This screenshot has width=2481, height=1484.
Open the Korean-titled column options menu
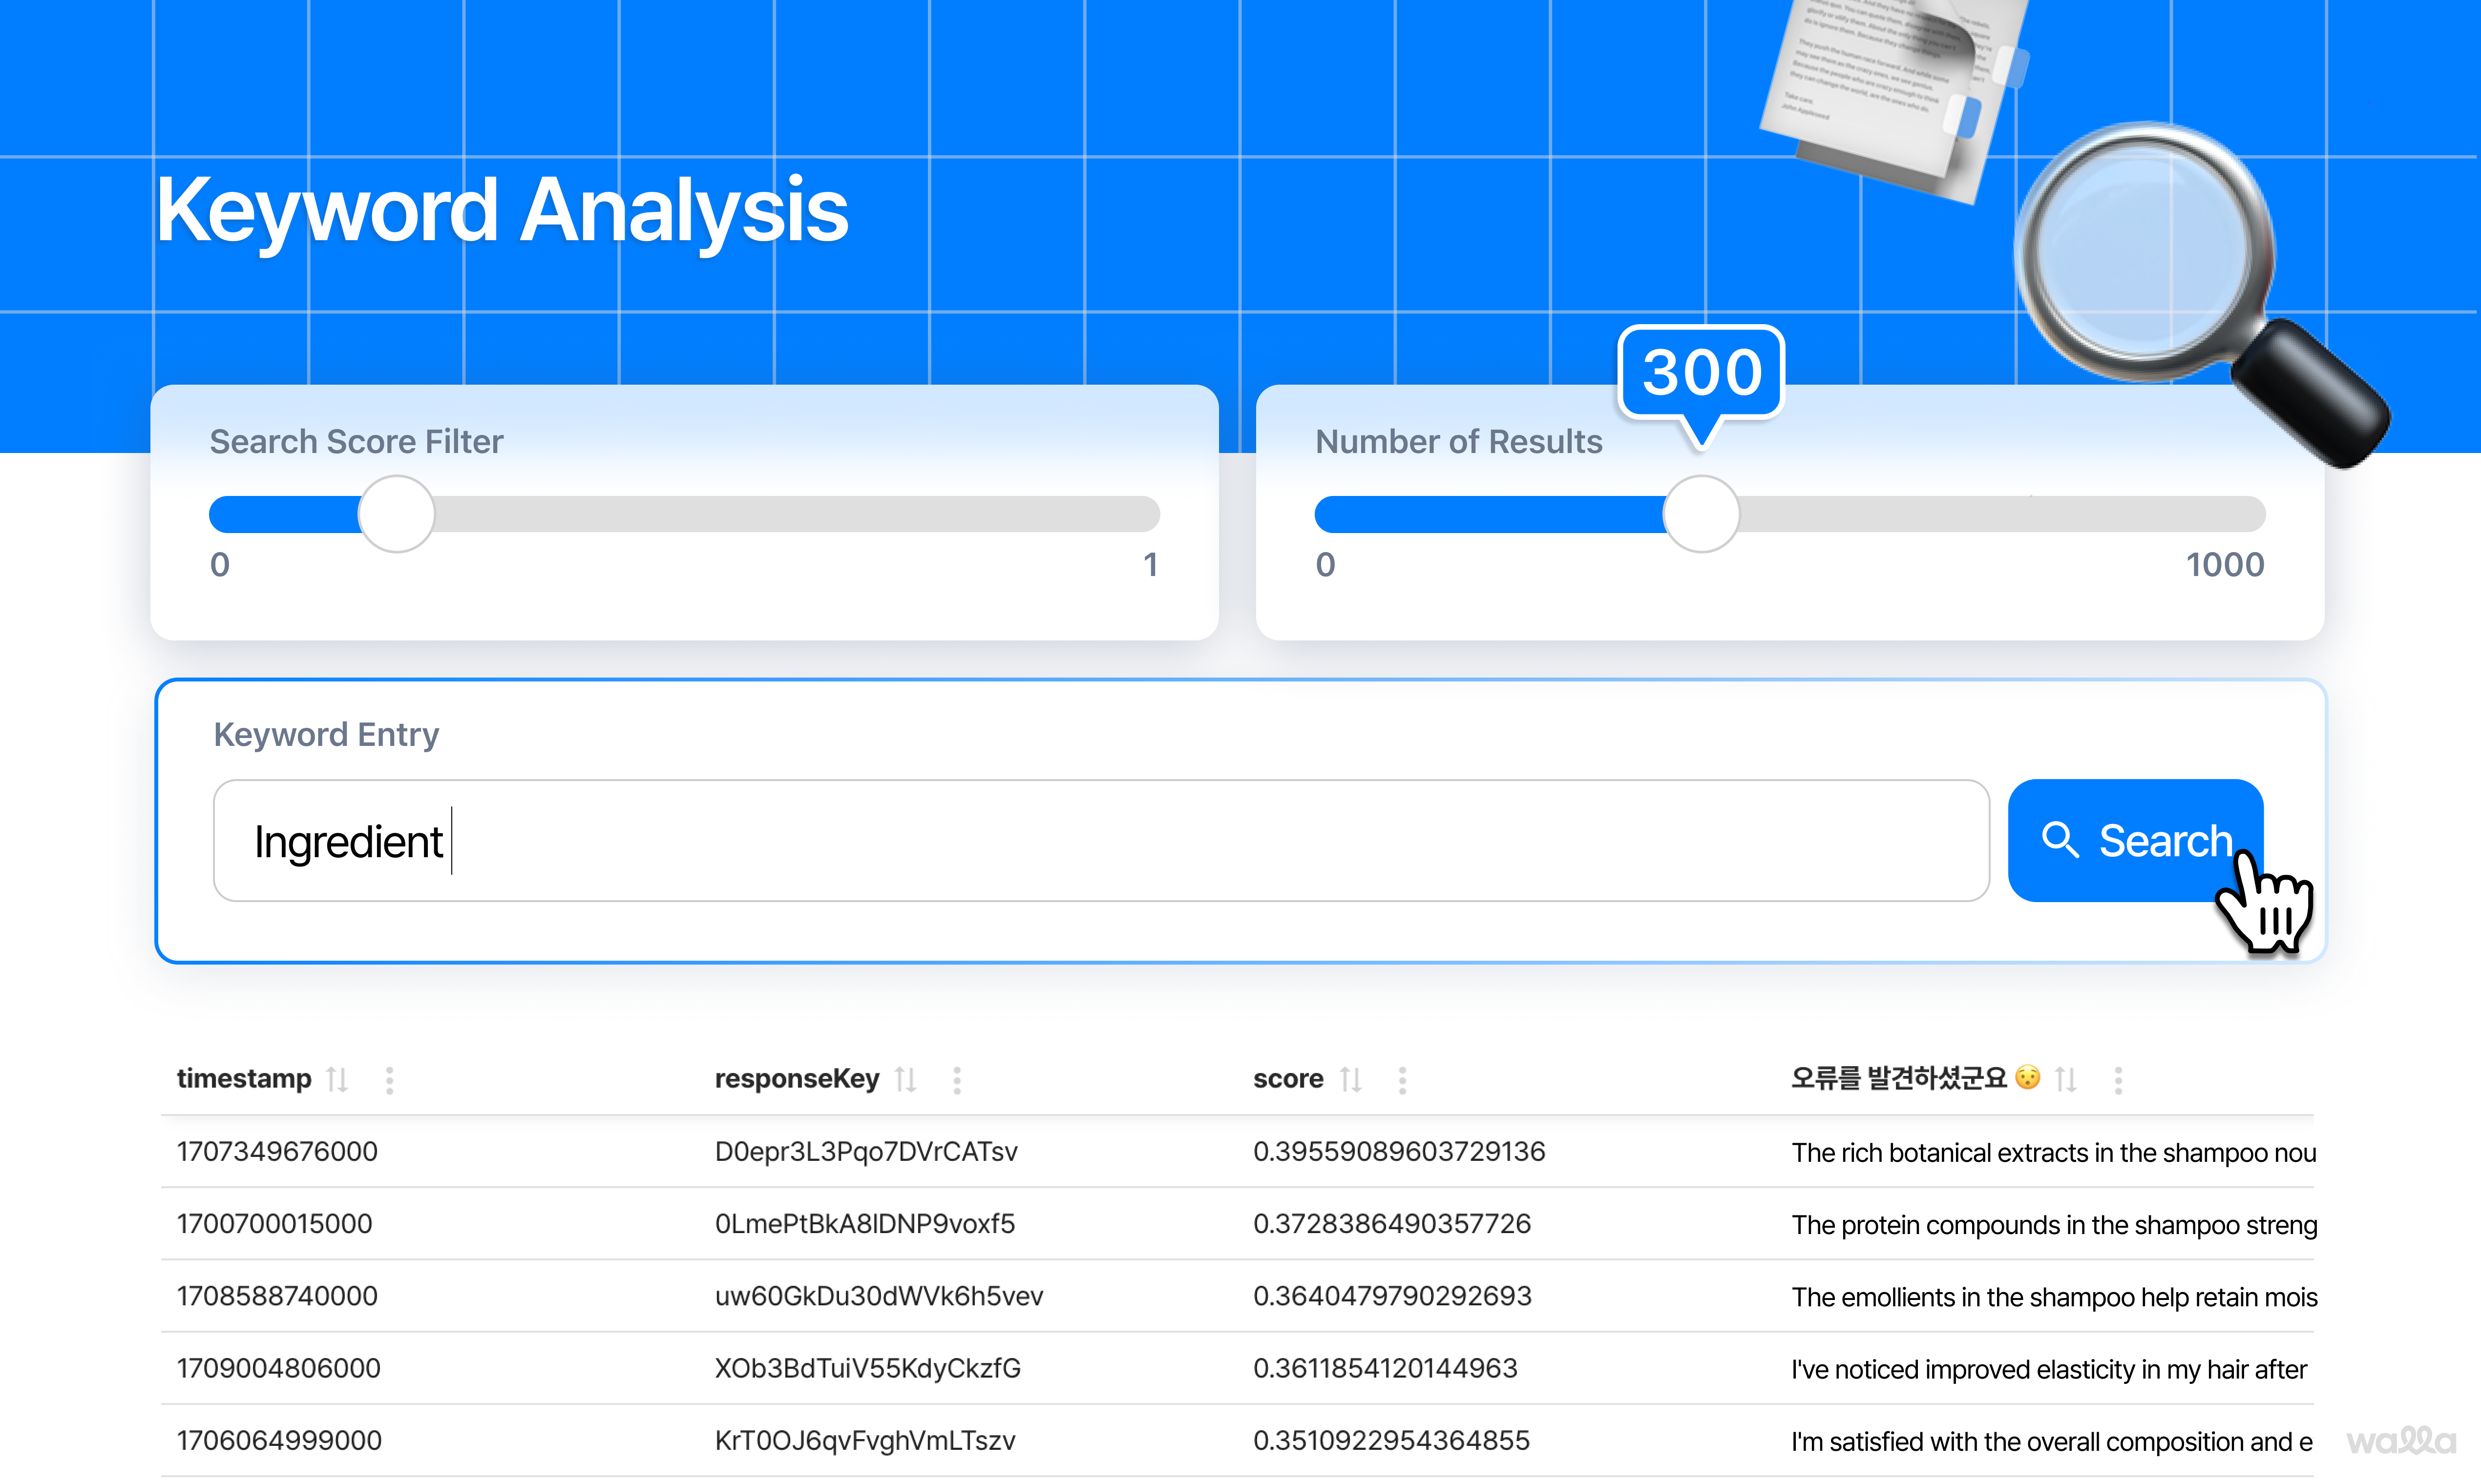coord(2118,1079)
